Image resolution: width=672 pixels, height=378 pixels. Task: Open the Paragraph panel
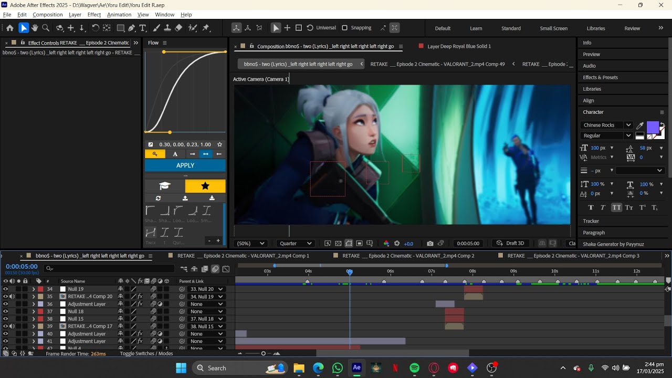[x=594, y=233]
